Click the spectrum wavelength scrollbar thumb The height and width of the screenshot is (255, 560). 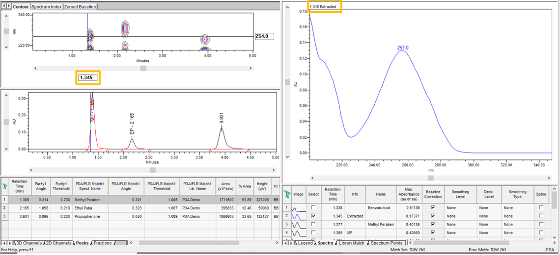tap(431, 178)
